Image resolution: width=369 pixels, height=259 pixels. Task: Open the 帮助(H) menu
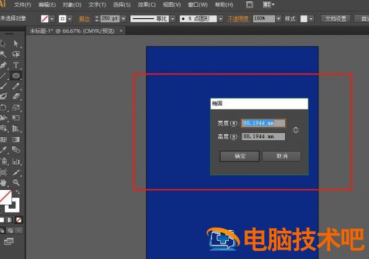pos(224,5)
